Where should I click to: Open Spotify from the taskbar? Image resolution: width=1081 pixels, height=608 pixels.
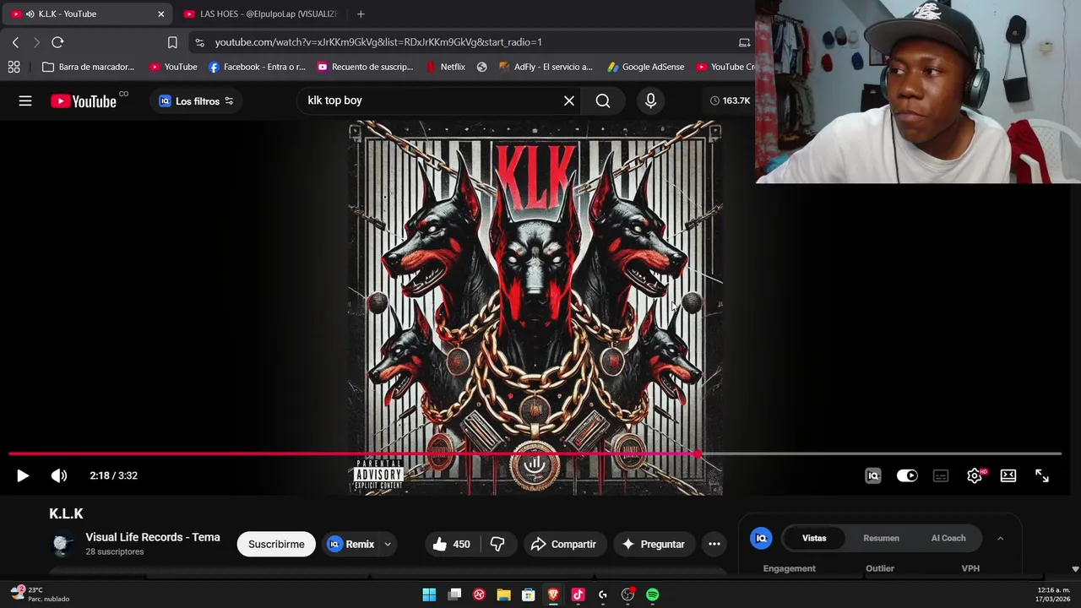coord(652,594)
